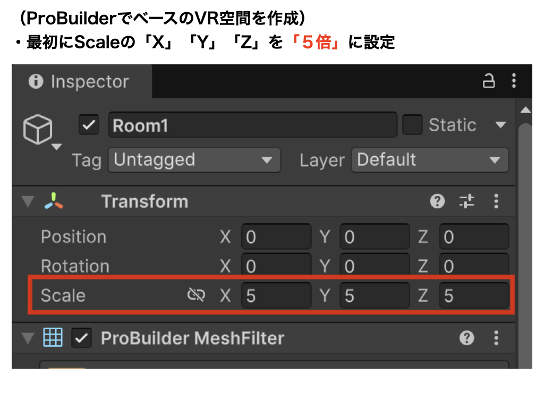Viewport: 544px width, 408px height.
Task: Click the Inspector lock icon
Action: click(488, 81)
